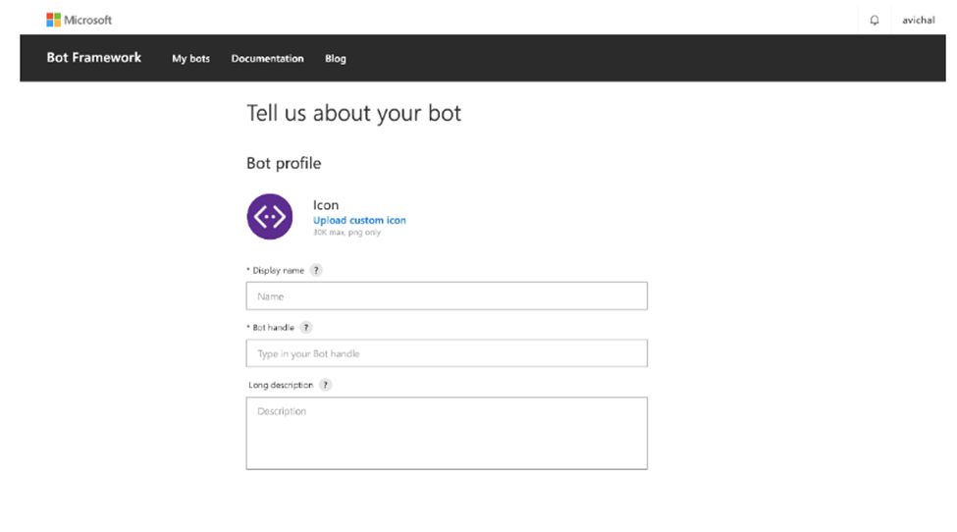Click the '30K max, png only' hint text
This screenshot has width=957, height=532.
346,233
